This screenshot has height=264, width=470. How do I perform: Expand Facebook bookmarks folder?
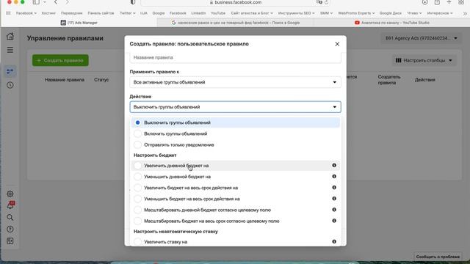26,13
